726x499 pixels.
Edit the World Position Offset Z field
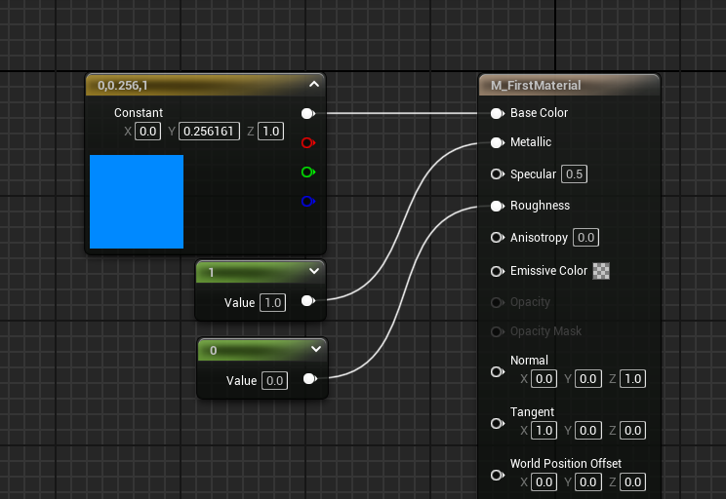(x=632, y=482)
